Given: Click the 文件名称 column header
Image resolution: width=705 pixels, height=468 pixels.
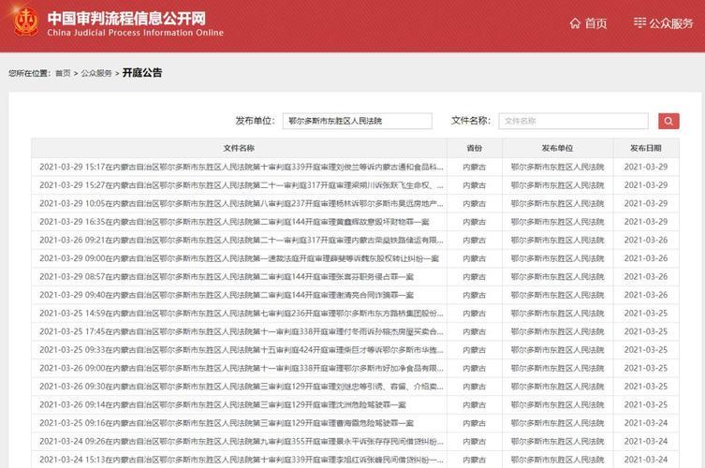Looking at the screenshot, I should (x=239, y=148).
